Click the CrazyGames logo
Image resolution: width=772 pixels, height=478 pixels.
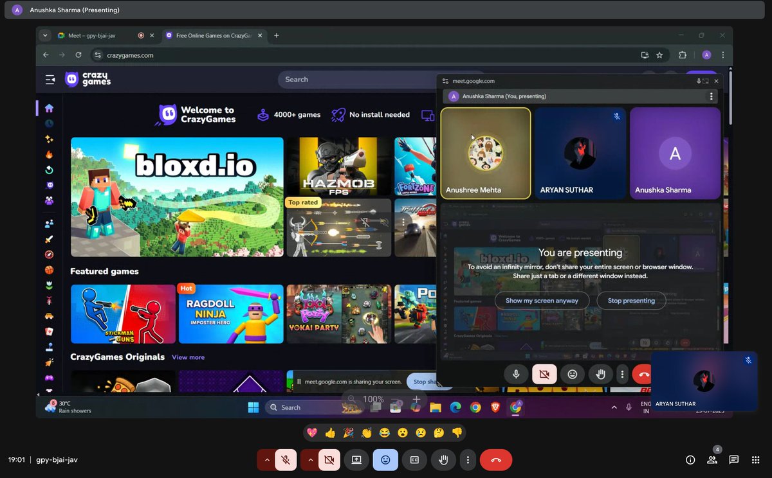pyautogui.click(x=88, y=80)
